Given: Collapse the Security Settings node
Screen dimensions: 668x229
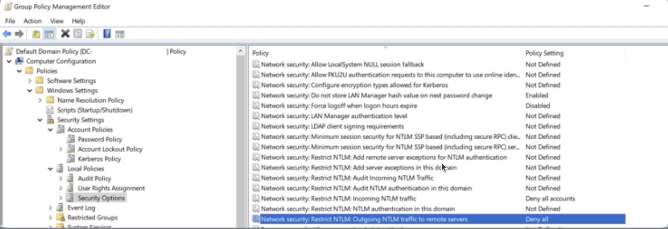Looking at the screenshot, I should click(x=40, y=120).
